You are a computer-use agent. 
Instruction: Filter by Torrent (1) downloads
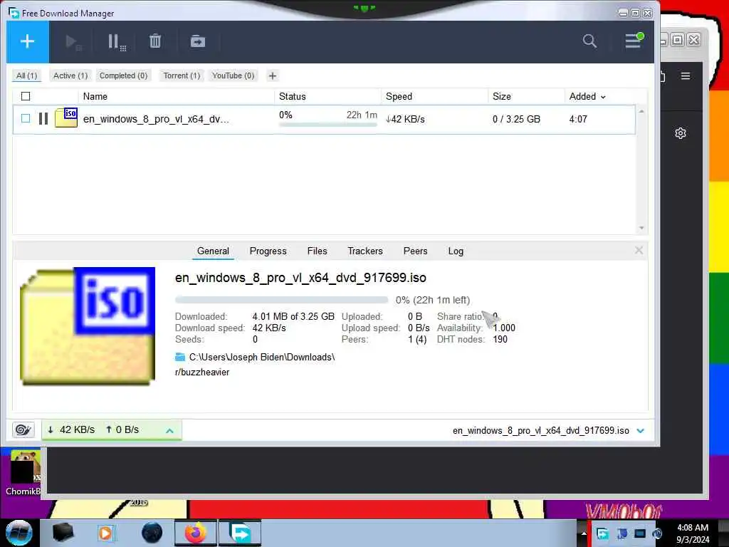(x=182, y=75)
